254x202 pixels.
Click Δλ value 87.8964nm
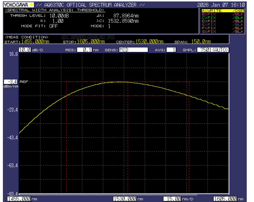click(x=126, y=16)
